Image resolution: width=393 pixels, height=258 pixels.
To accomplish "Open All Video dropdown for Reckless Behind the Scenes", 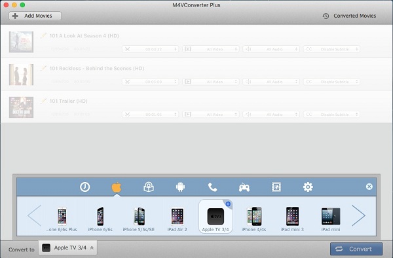I will [210, 82].
